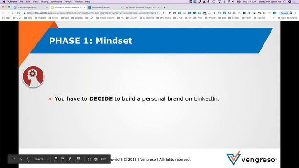299x168 pixels.
Task: Go to the previous slide in presenter toolbar
Action: pos(14,159)
